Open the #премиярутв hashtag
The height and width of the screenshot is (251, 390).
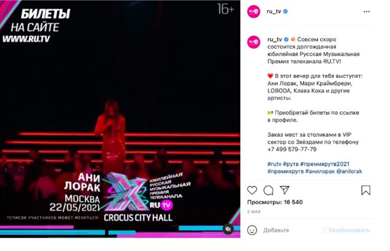286,171
